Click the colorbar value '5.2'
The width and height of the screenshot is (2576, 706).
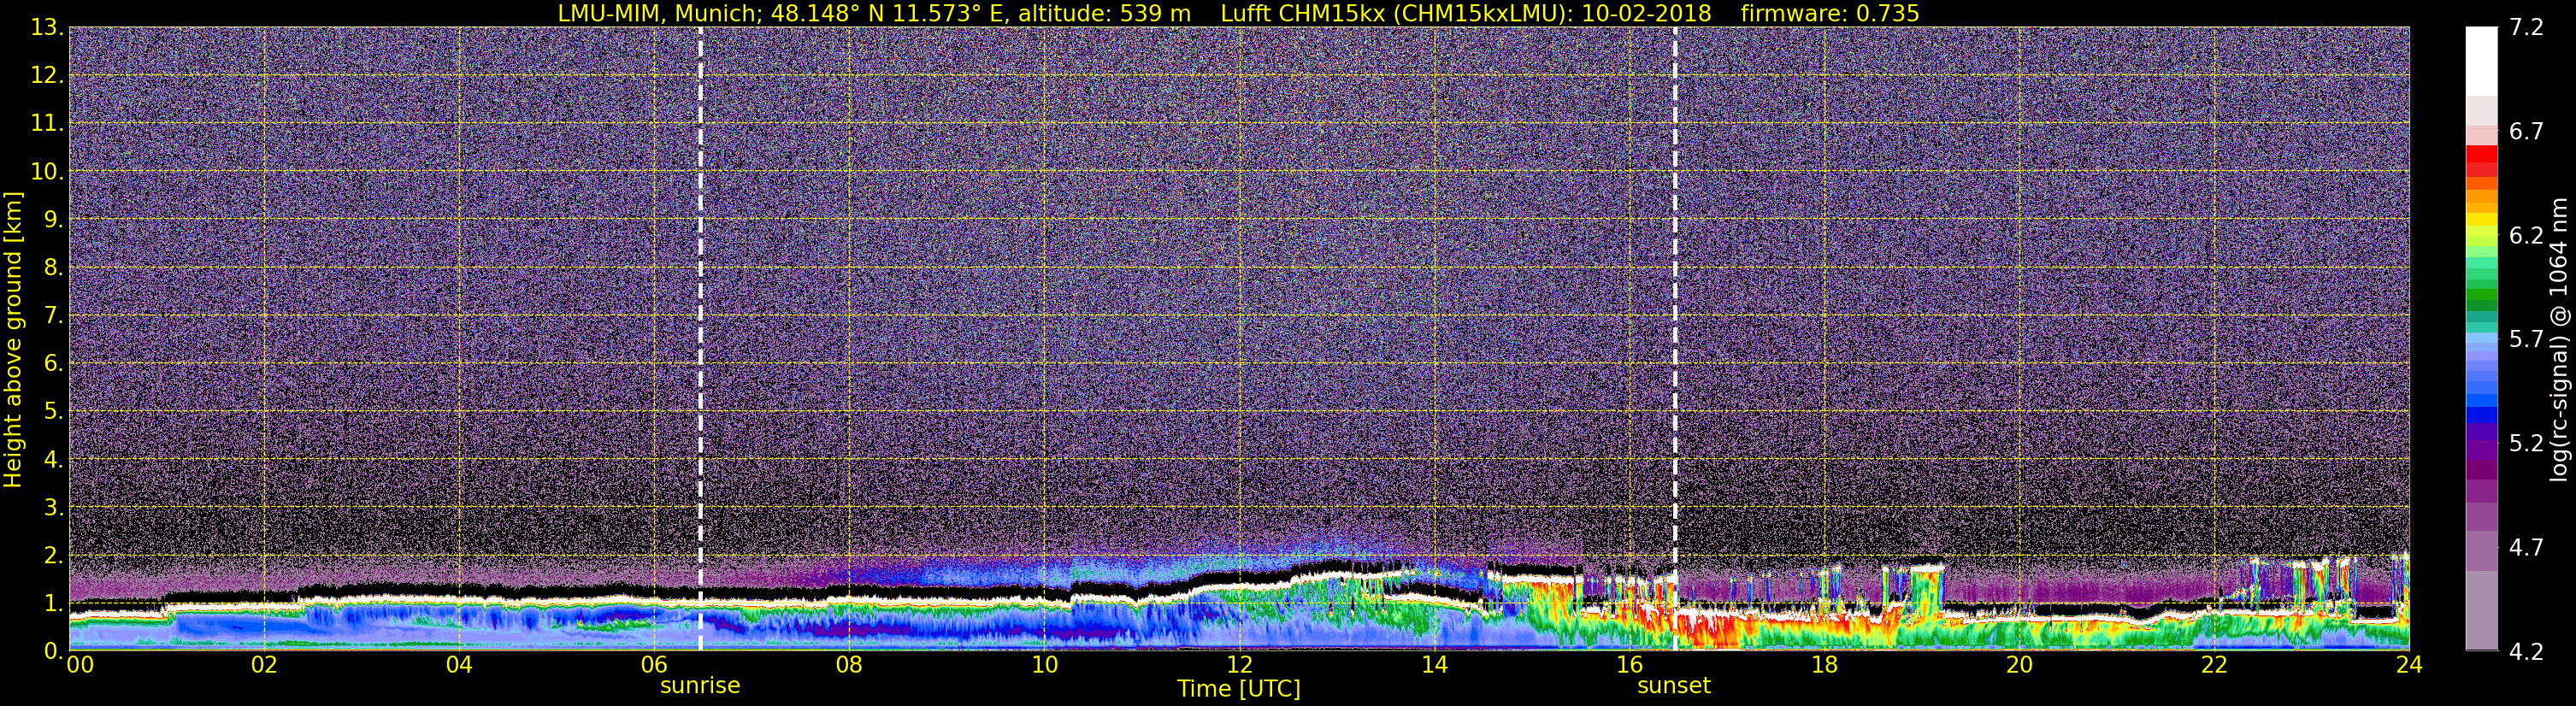[x=2526, y=443]
